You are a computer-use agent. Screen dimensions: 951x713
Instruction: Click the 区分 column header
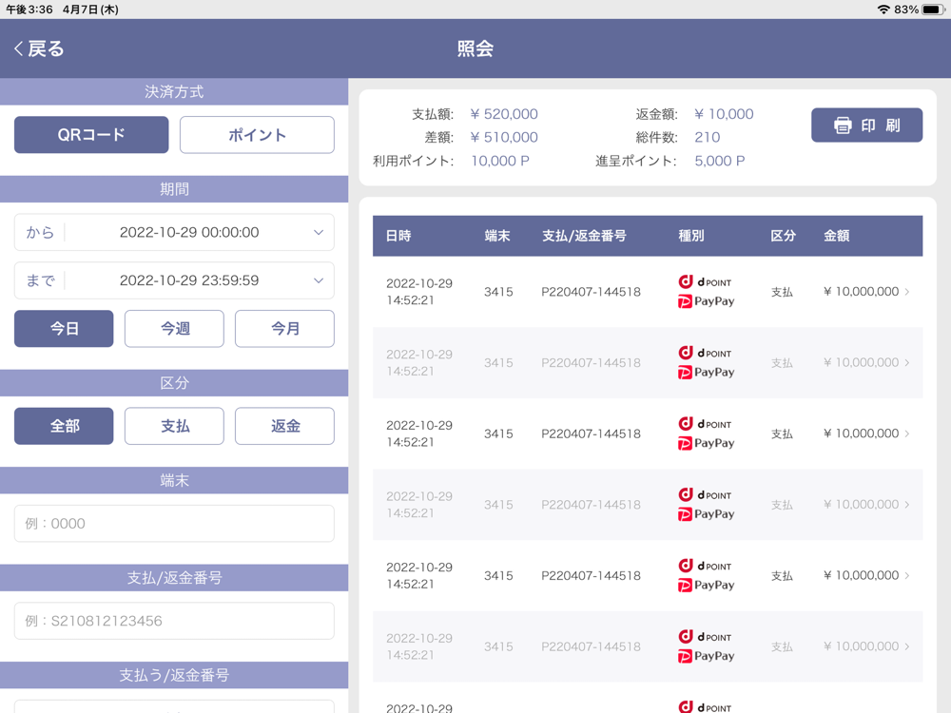783,236
